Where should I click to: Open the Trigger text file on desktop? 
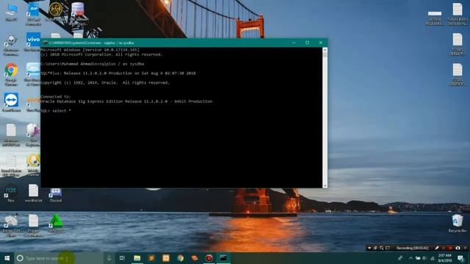[x=33, y=225]
